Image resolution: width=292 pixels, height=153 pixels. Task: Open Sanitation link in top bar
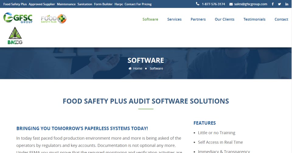[85, 4]
